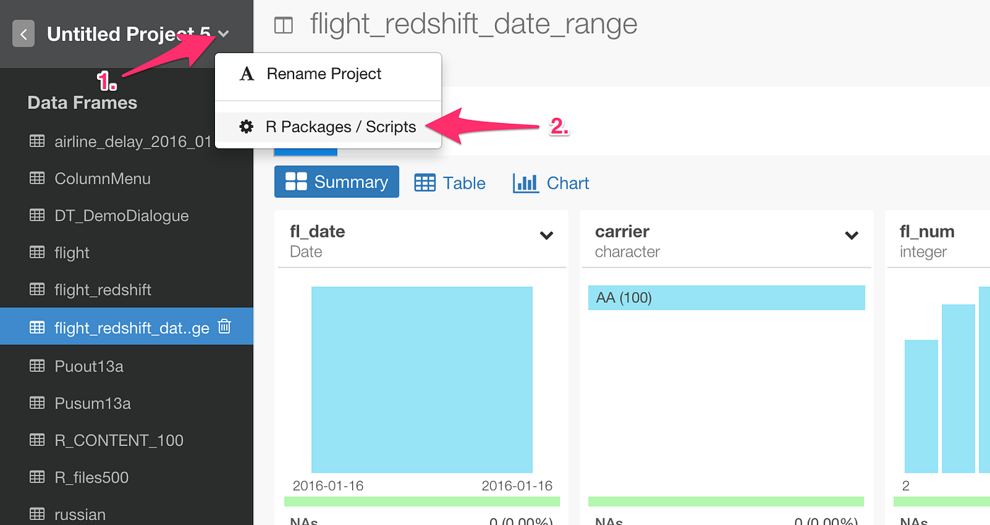This screenshot has height=525, width=990.
Task: Click the table icon beside R_files500
Action: point(37,477)
